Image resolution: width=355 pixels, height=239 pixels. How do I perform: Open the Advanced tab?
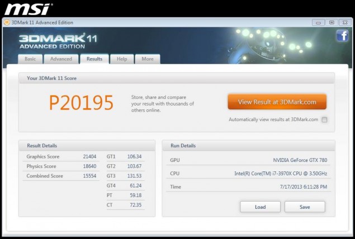tap(61, 59)
